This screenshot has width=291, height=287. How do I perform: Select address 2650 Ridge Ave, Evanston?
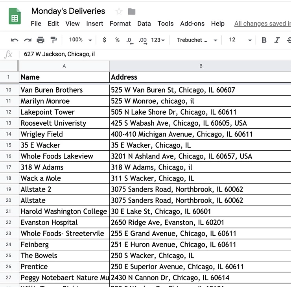[200, 223]
